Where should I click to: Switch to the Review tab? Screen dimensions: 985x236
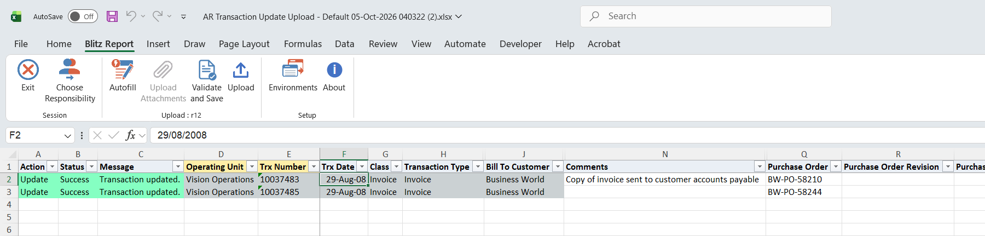point(383,44)
